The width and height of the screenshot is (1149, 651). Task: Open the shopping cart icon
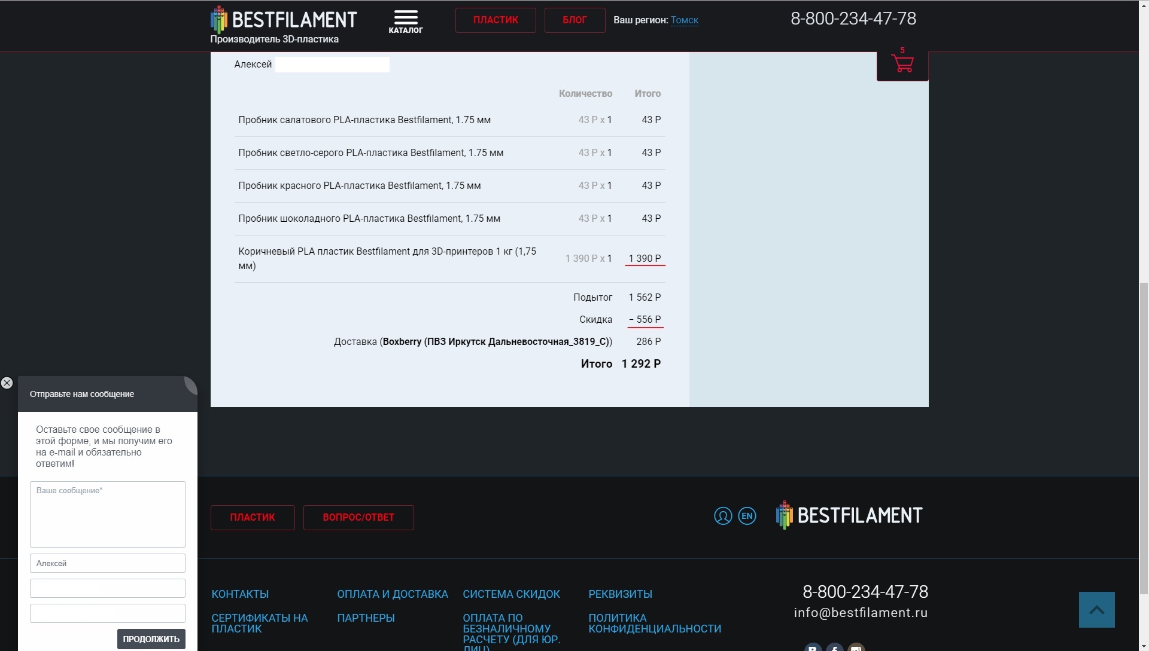coord(902,63)
